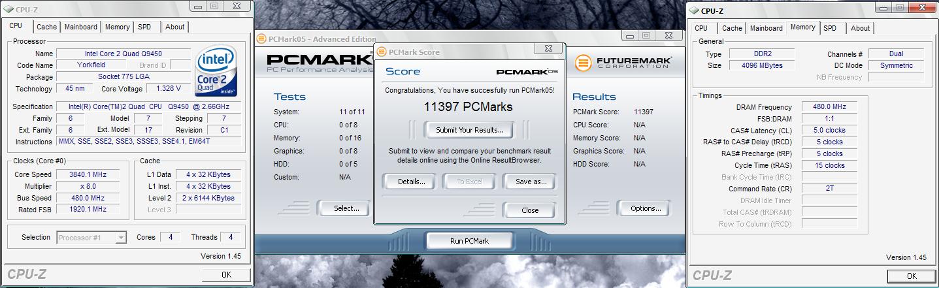Screen dimensions: 939x288
Task: Select CPU tab in left CPU-Z window
Action: (16, 25)
